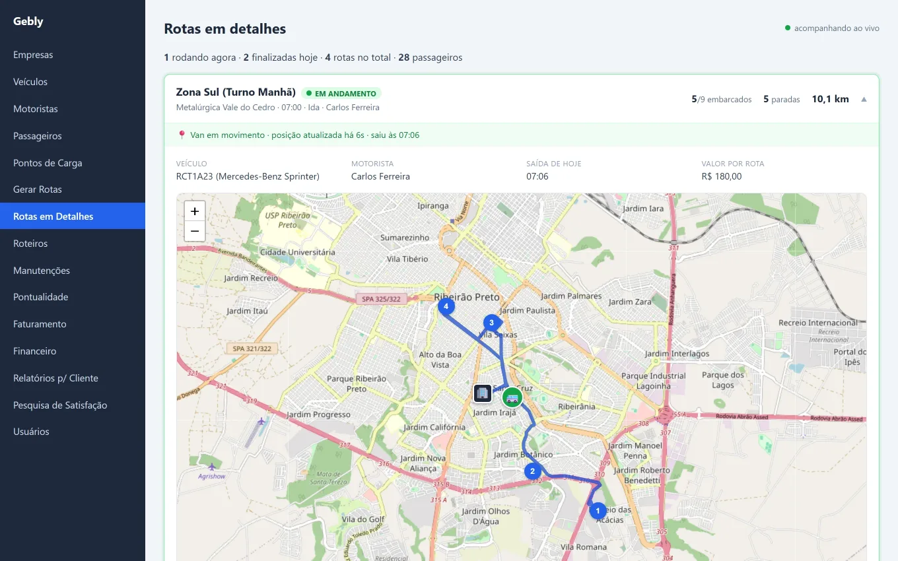Image resolution: width=898 pixels, height=561 pixels.
Task: Click the 10,1 km distance value
Action: point(830,99)
